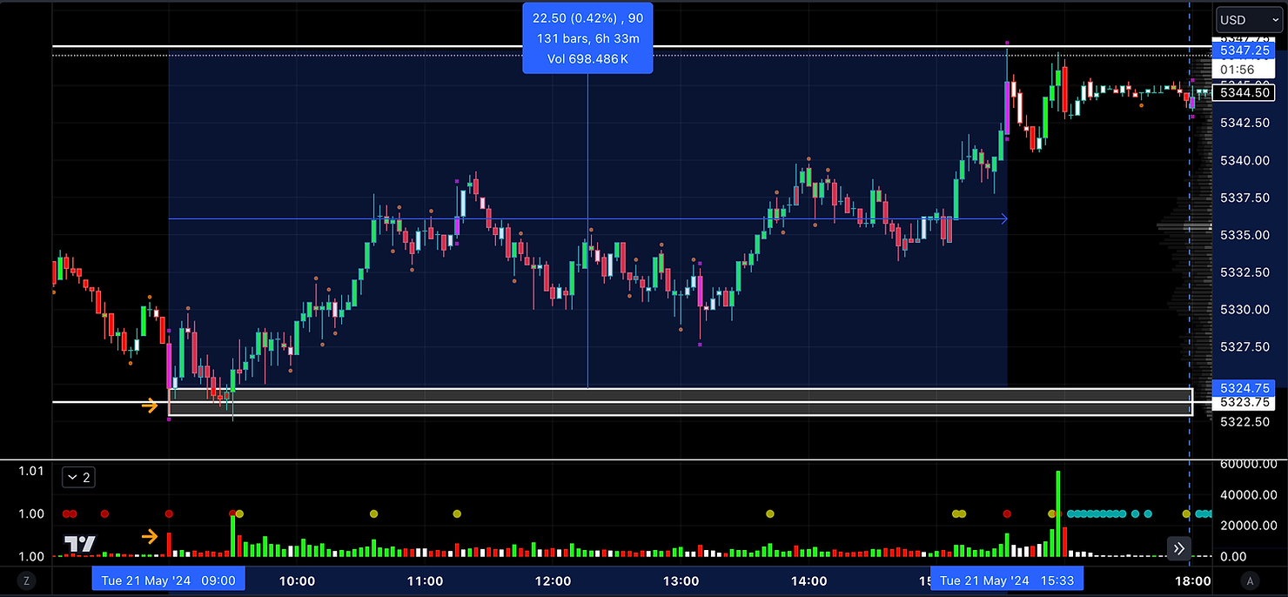Expand the indicator values using the '2' chevron
Screen dimensions: 1288x597
77,477
